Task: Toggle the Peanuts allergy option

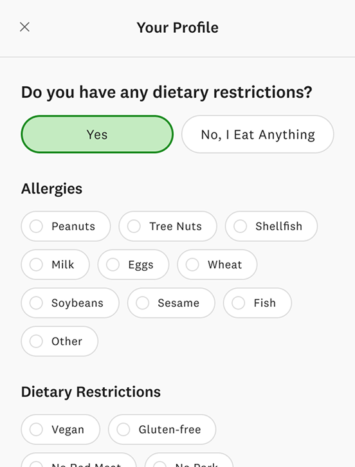Action: click(66, 226)
